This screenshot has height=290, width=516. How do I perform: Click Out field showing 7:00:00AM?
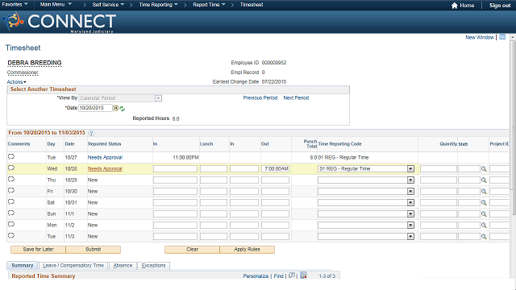(275, 168)
